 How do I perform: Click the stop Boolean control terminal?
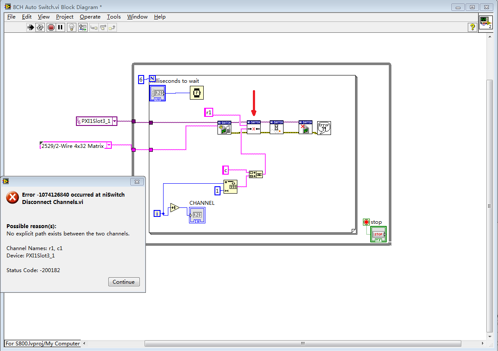click(x=378, y=234)
